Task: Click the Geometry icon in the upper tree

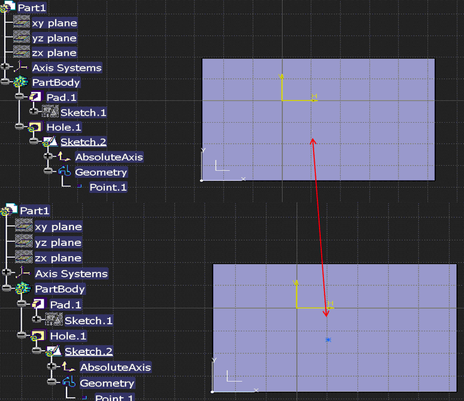Action: tap(64, 171)
